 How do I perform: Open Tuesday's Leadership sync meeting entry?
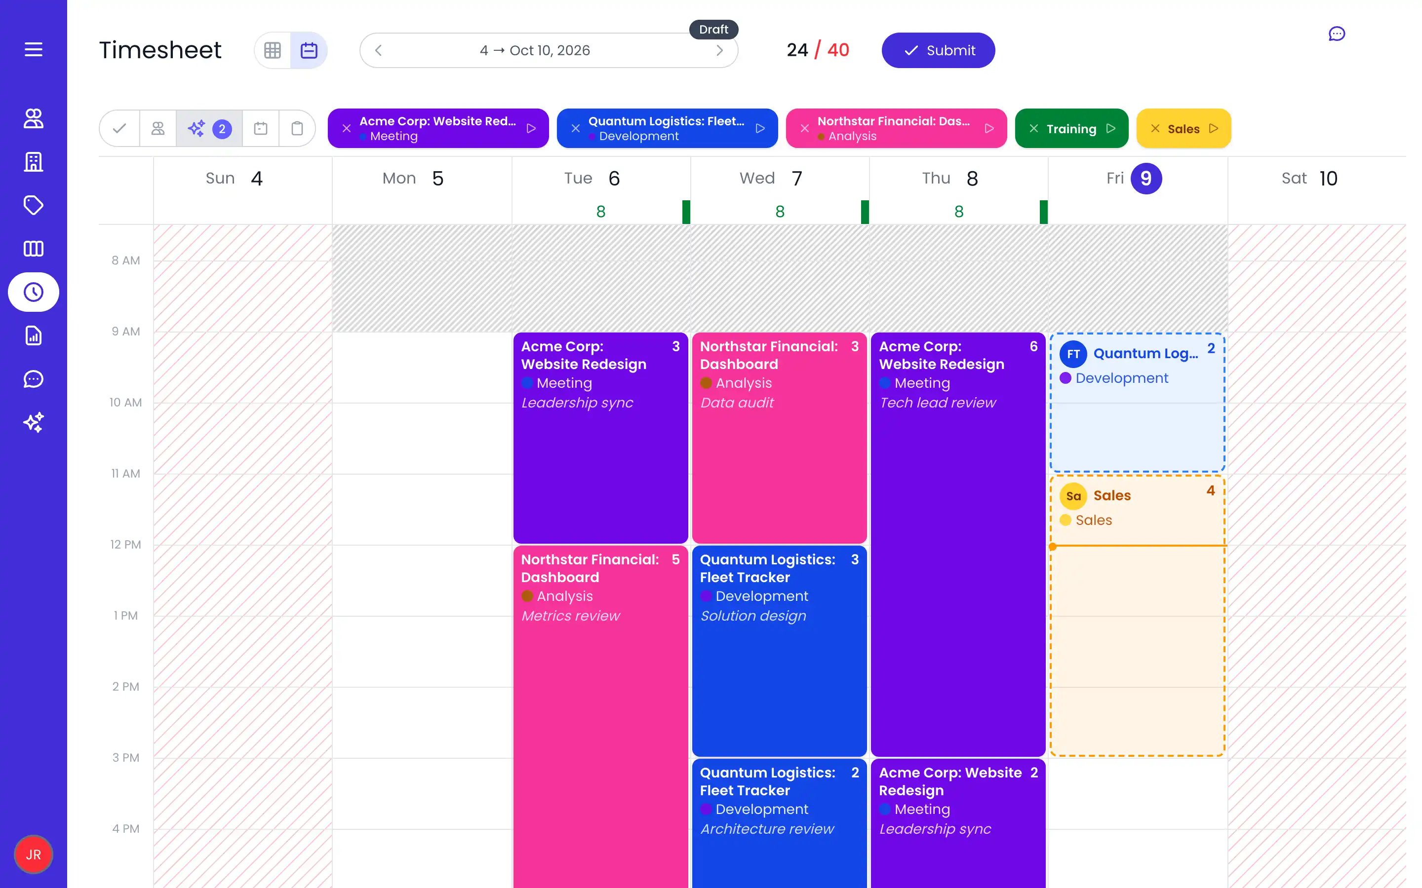coord(600,438)
